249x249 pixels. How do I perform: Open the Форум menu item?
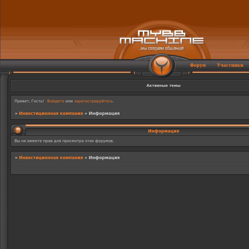coord(198,65)
